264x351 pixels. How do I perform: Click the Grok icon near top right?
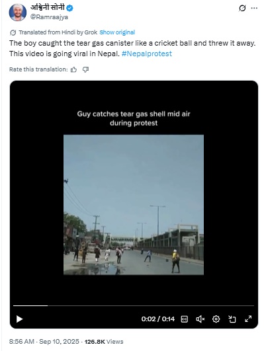click(242, 9)
